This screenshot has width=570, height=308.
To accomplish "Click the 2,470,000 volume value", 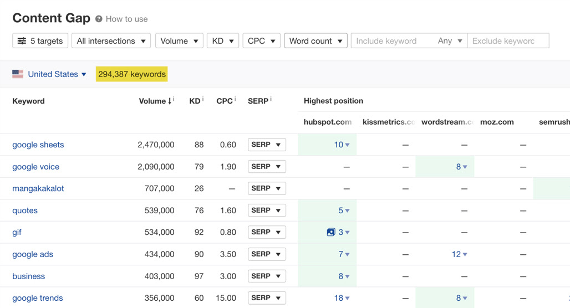I will pyautogui.click(x=156, y=145).
